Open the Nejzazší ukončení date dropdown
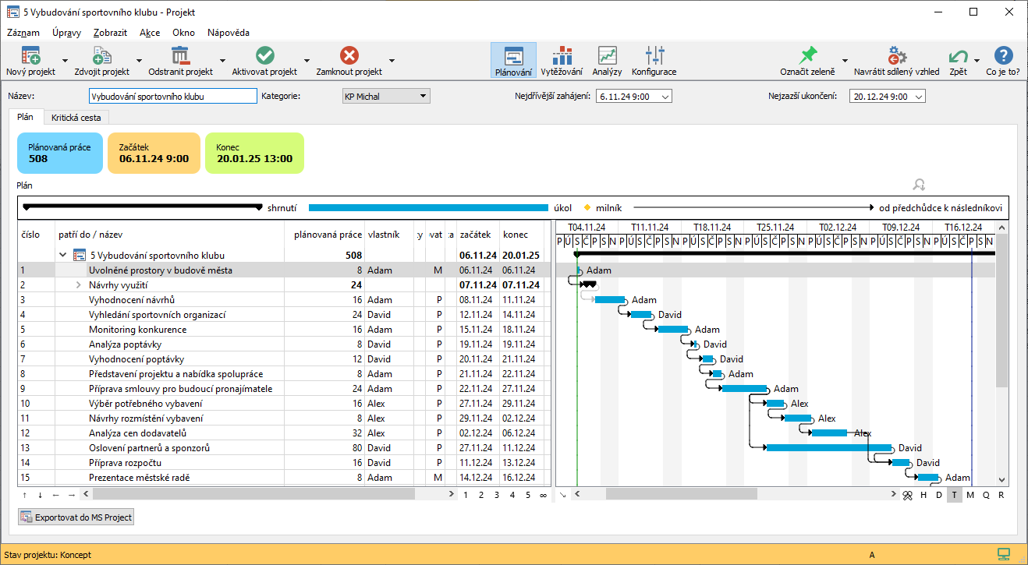The height and width of the screenshot is (565, 1028). click(918, 97)
